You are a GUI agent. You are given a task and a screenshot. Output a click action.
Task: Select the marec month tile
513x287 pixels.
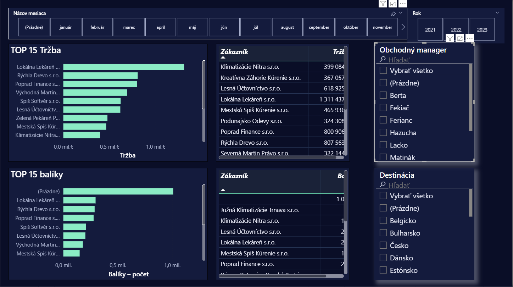coord(129,27)
